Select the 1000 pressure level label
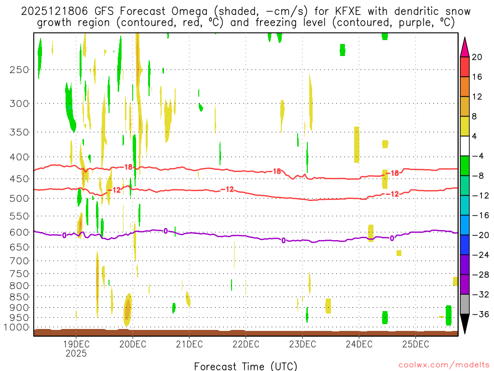 [17, 328]
